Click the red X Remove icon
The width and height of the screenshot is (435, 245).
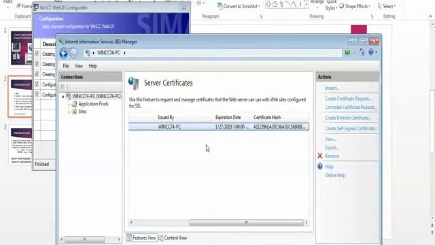[320, 156]
